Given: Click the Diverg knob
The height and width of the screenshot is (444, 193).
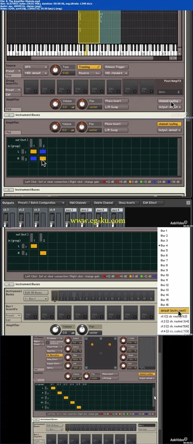Looking at the screenshot, I should [68, 349].
